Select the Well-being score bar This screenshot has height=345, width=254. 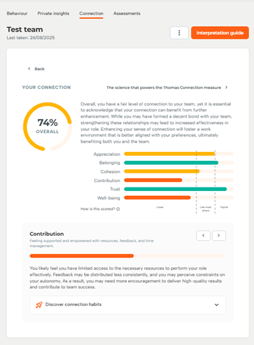[178, 198]
